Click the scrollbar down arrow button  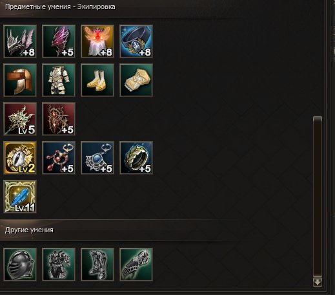tap(318, 282)
